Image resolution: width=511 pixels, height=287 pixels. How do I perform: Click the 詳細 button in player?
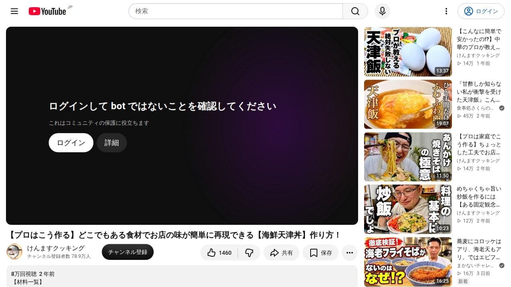(112, 143)
